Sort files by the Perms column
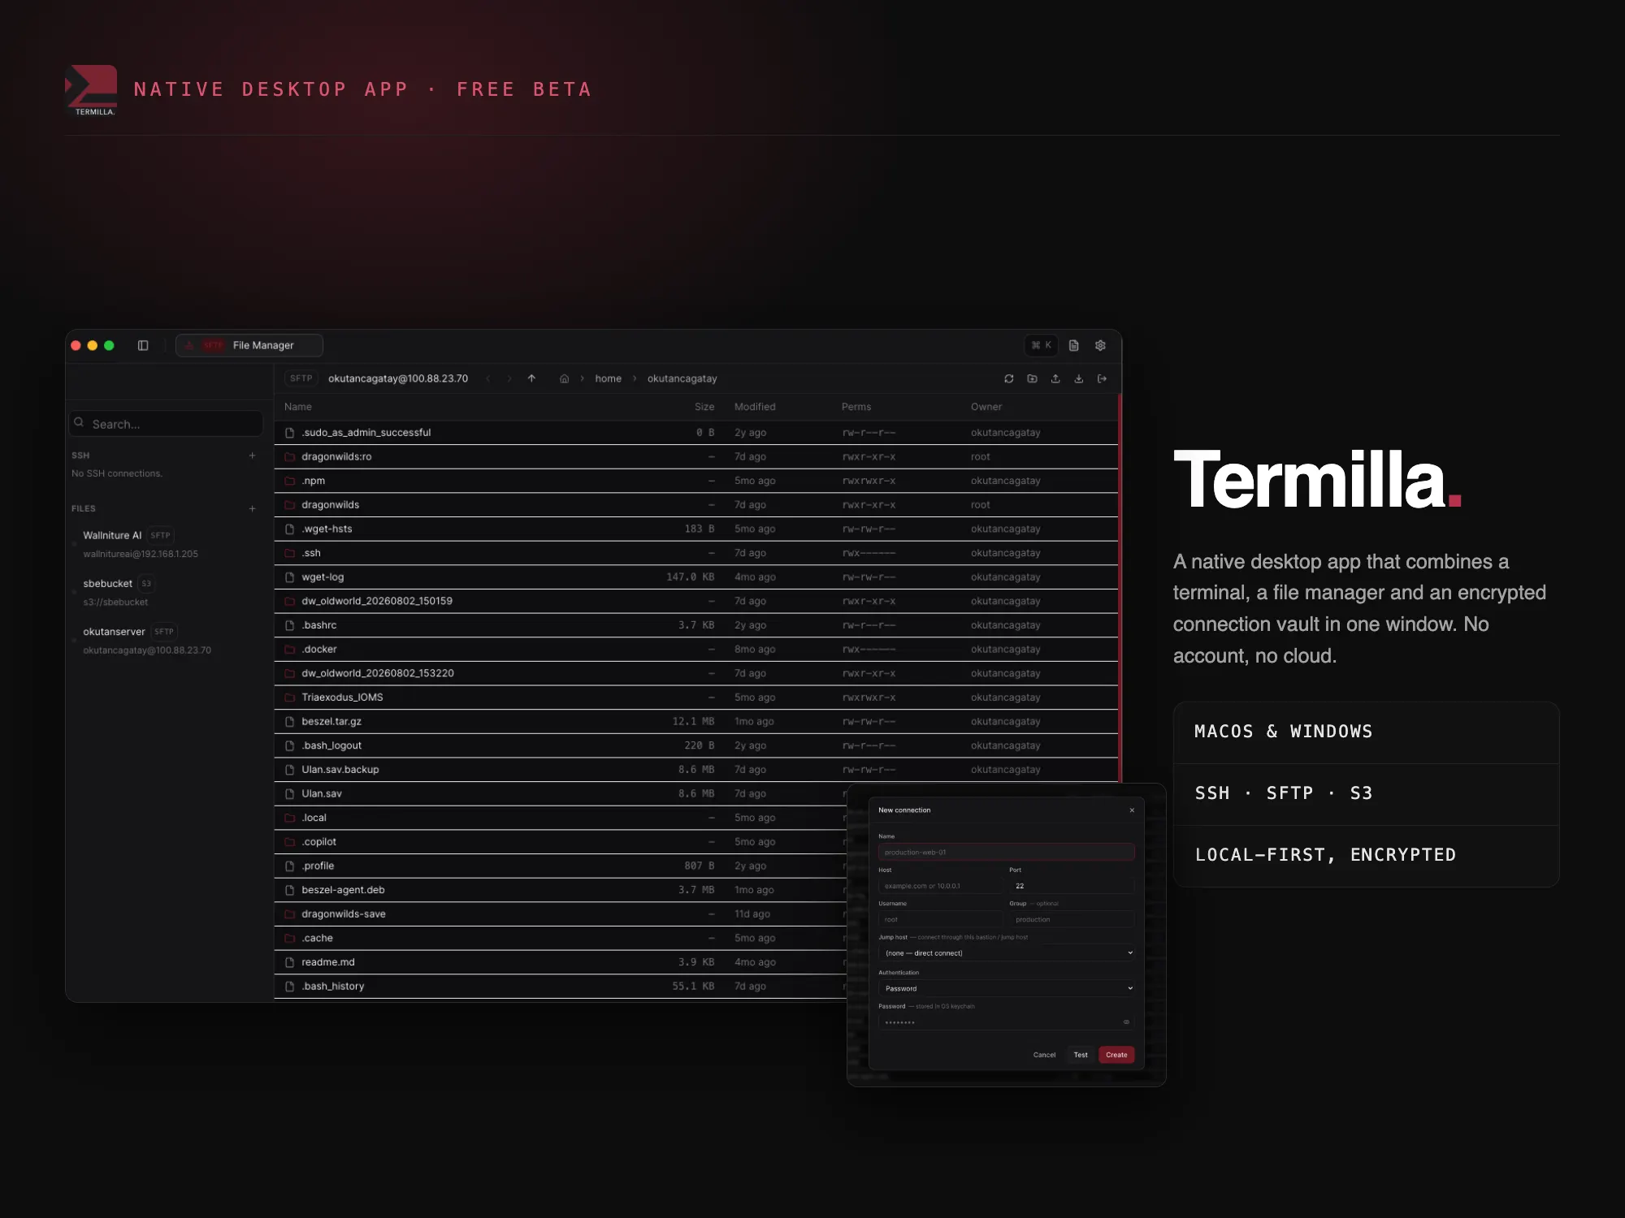This screenshot has height=1218, width=1625. 856,407
